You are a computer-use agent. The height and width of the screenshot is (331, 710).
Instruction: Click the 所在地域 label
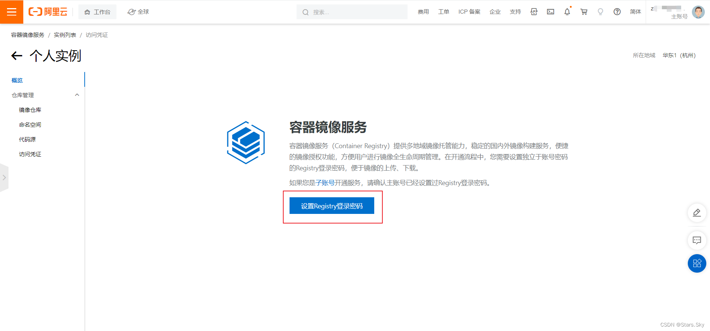point(644,55)
